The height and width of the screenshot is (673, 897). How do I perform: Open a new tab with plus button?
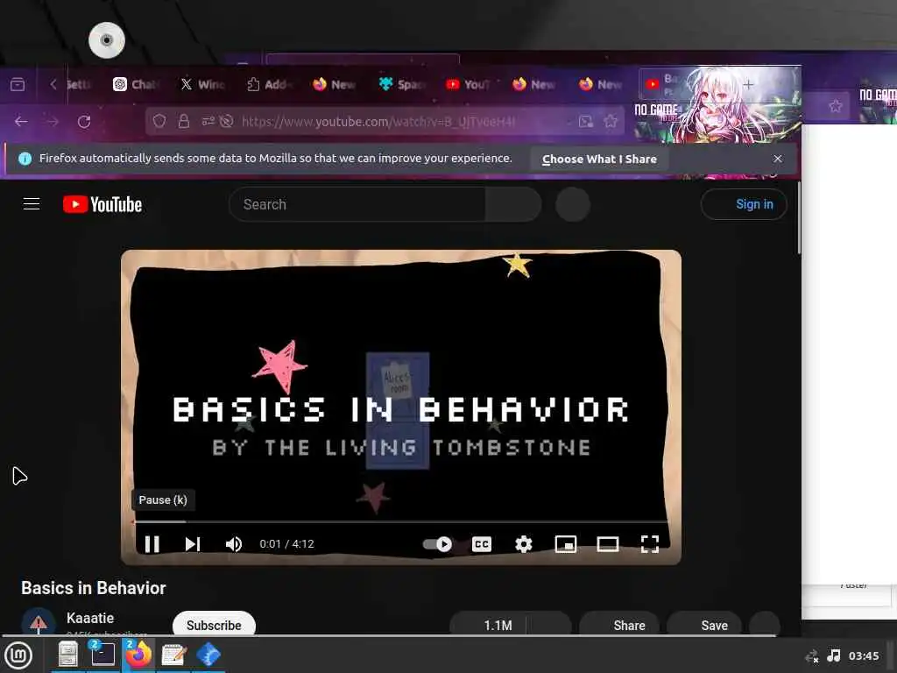coord(748,85)
